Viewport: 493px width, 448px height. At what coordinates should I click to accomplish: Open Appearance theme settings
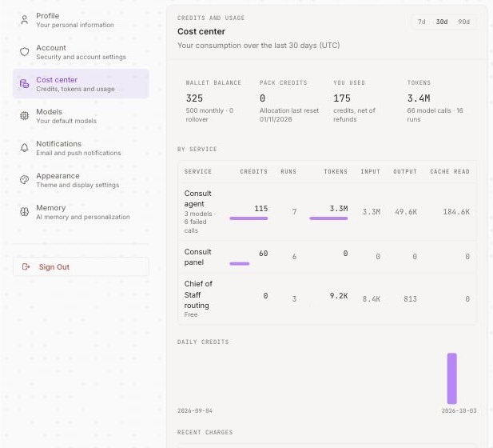point(81,180)
